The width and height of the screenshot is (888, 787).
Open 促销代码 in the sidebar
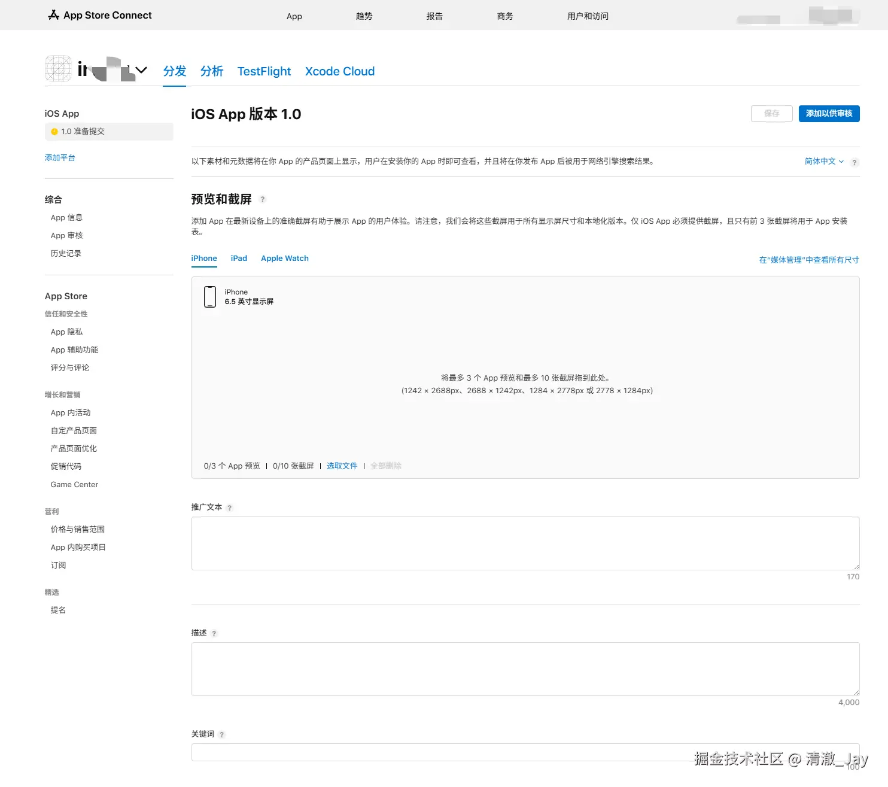[66, 467]
